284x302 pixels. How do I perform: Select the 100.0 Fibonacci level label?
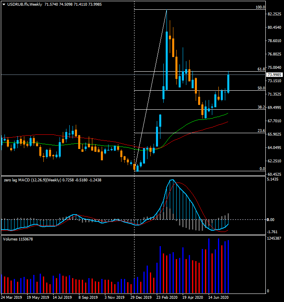click(260, 7)
